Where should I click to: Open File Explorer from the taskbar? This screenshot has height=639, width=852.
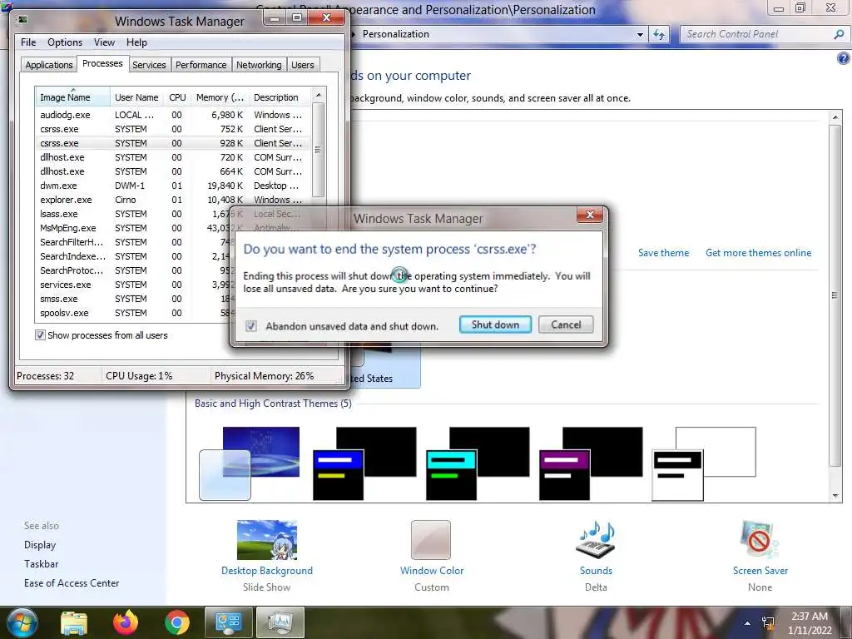click(x=73, y=622)
